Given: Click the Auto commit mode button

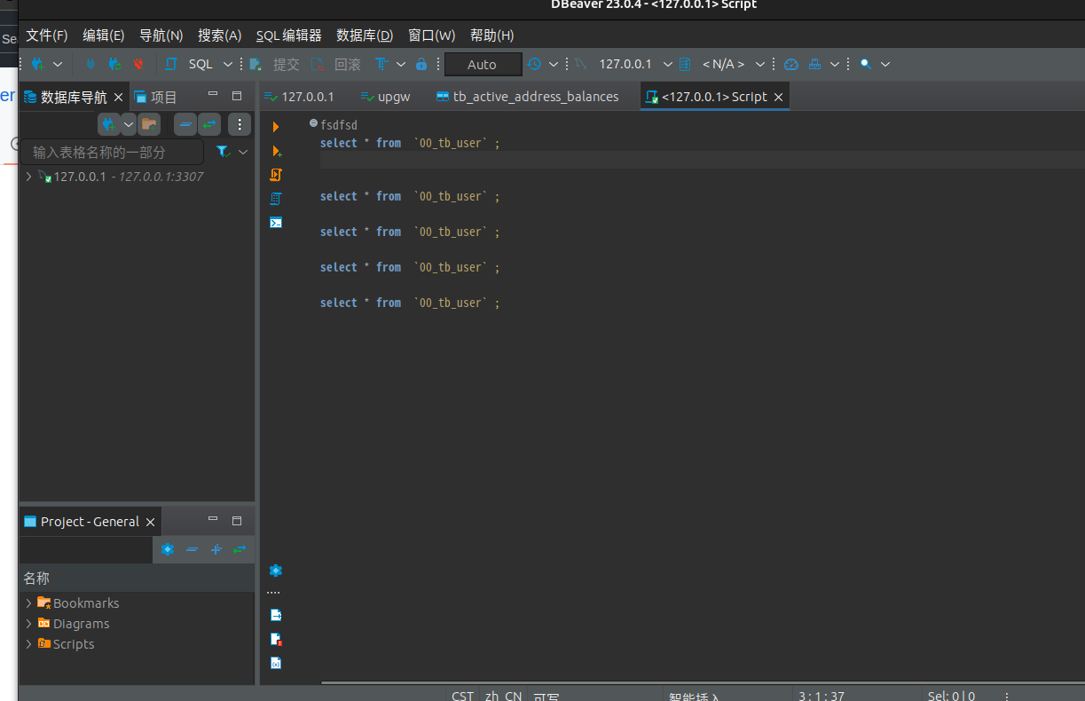Looking at the screenshot, I should tap(483, 64).
